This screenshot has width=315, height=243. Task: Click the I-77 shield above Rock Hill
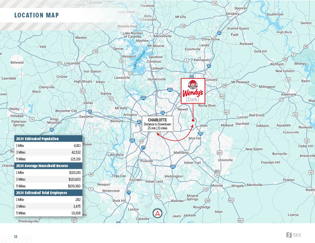[128, 193]
